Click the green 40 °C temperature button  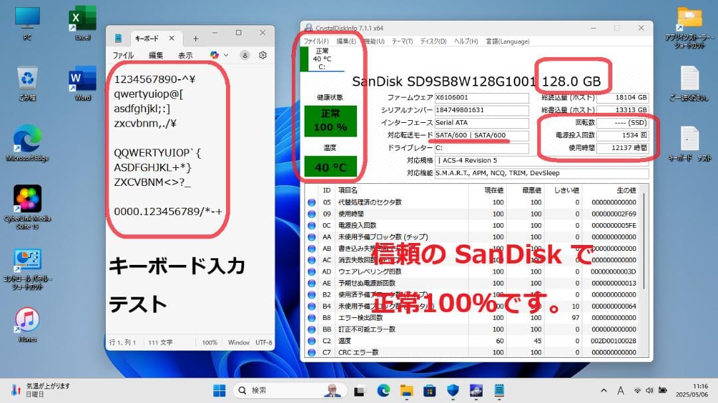pos(330,167)
